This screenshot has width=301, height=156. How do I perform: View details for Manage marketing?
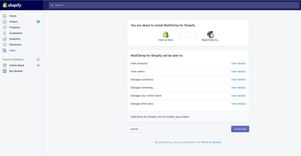pos(238,87)
